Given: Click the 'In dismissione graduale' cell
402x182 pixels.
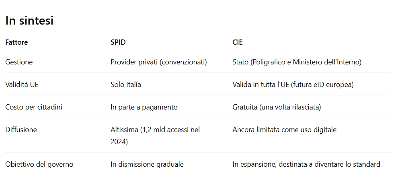Looking at the screenshot, I should (147, 164).
